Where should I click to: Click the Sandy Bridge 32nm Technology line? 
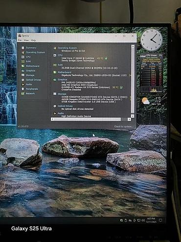[x=78, y=60]
